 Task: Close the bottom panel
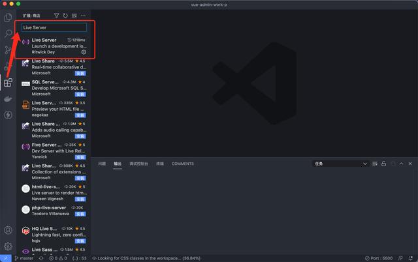[x=410, y=164]
